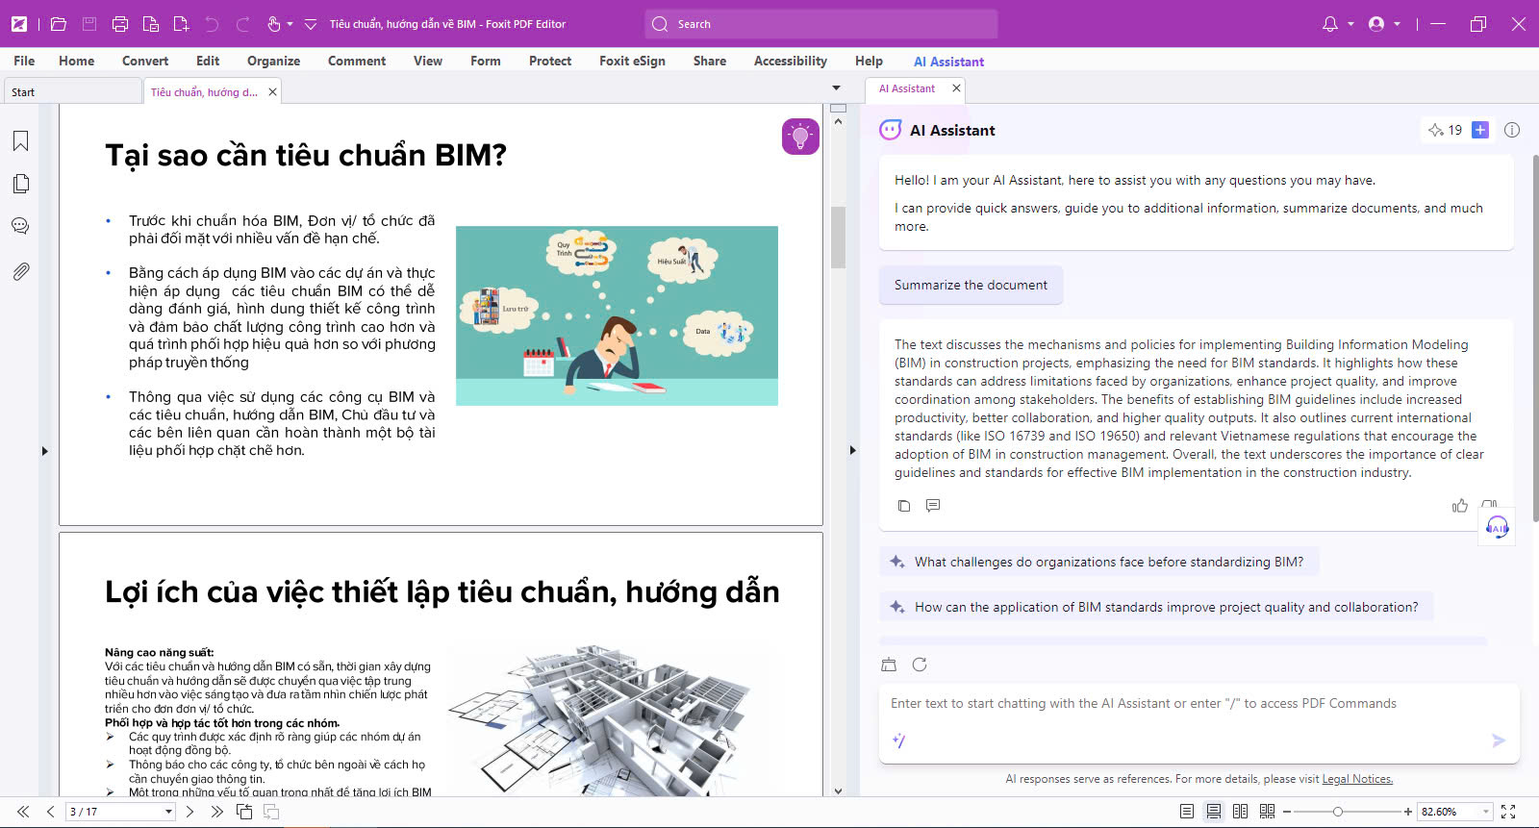The height and width of the screenshot is (828, 1539).
Task: Open account dropdown arrow
Action: (1397, 24)
